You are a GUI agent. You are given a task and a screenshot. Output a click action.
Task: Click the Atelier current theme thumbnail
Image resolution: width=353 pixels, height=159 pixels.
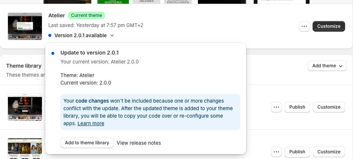(25, 26)
